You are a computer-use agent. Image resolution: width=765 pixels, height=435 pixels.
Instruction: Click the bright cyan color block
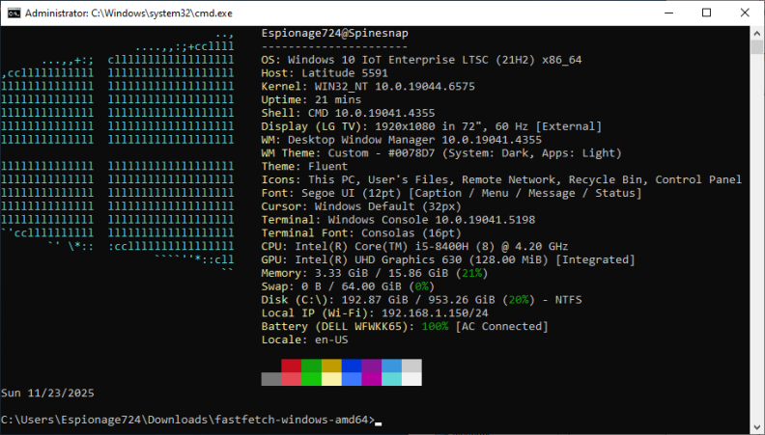[392, 379]
